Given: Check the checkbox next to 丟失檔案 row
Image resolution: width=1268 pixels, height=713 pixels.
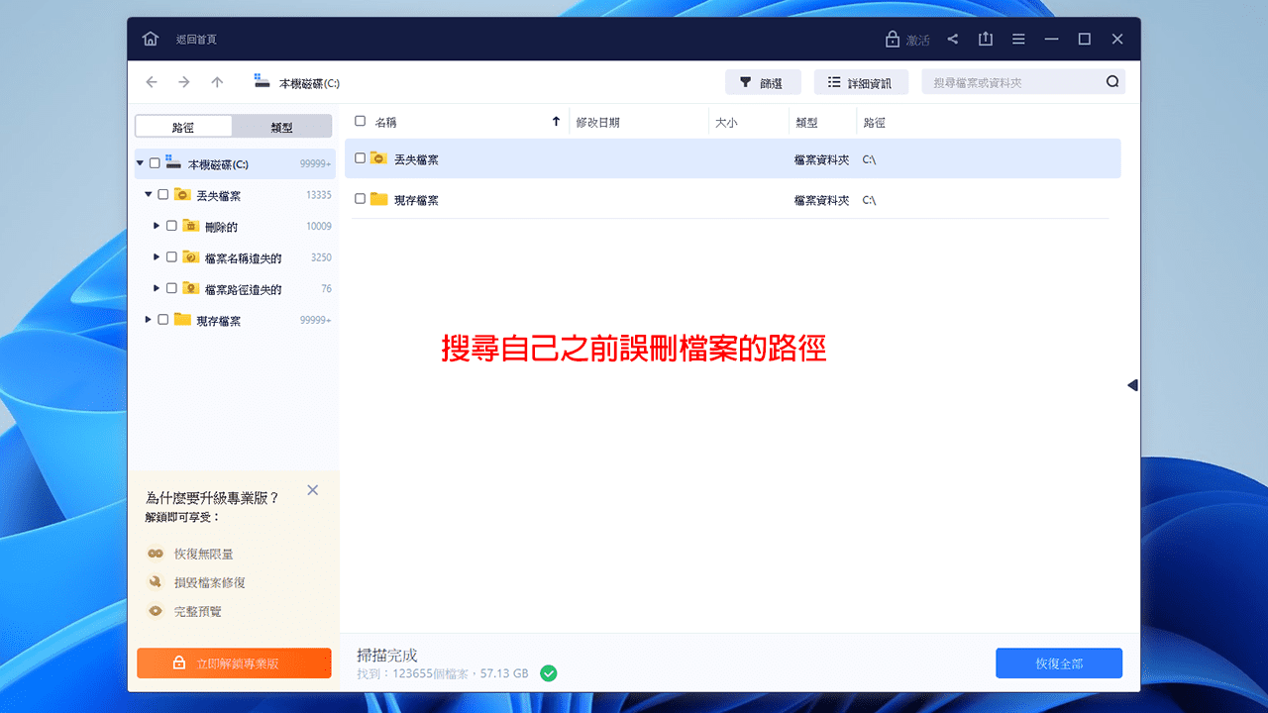Looking at the screenshot, I should [361, 157].
